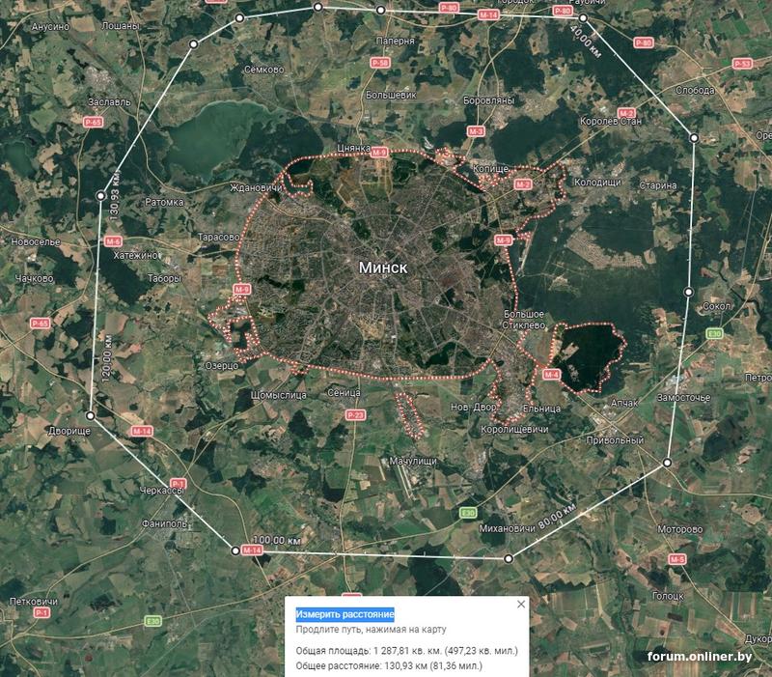Click the M-5 road shield near Моторово
This screenshot has width=772, height=677.
(x=677, y=559)
